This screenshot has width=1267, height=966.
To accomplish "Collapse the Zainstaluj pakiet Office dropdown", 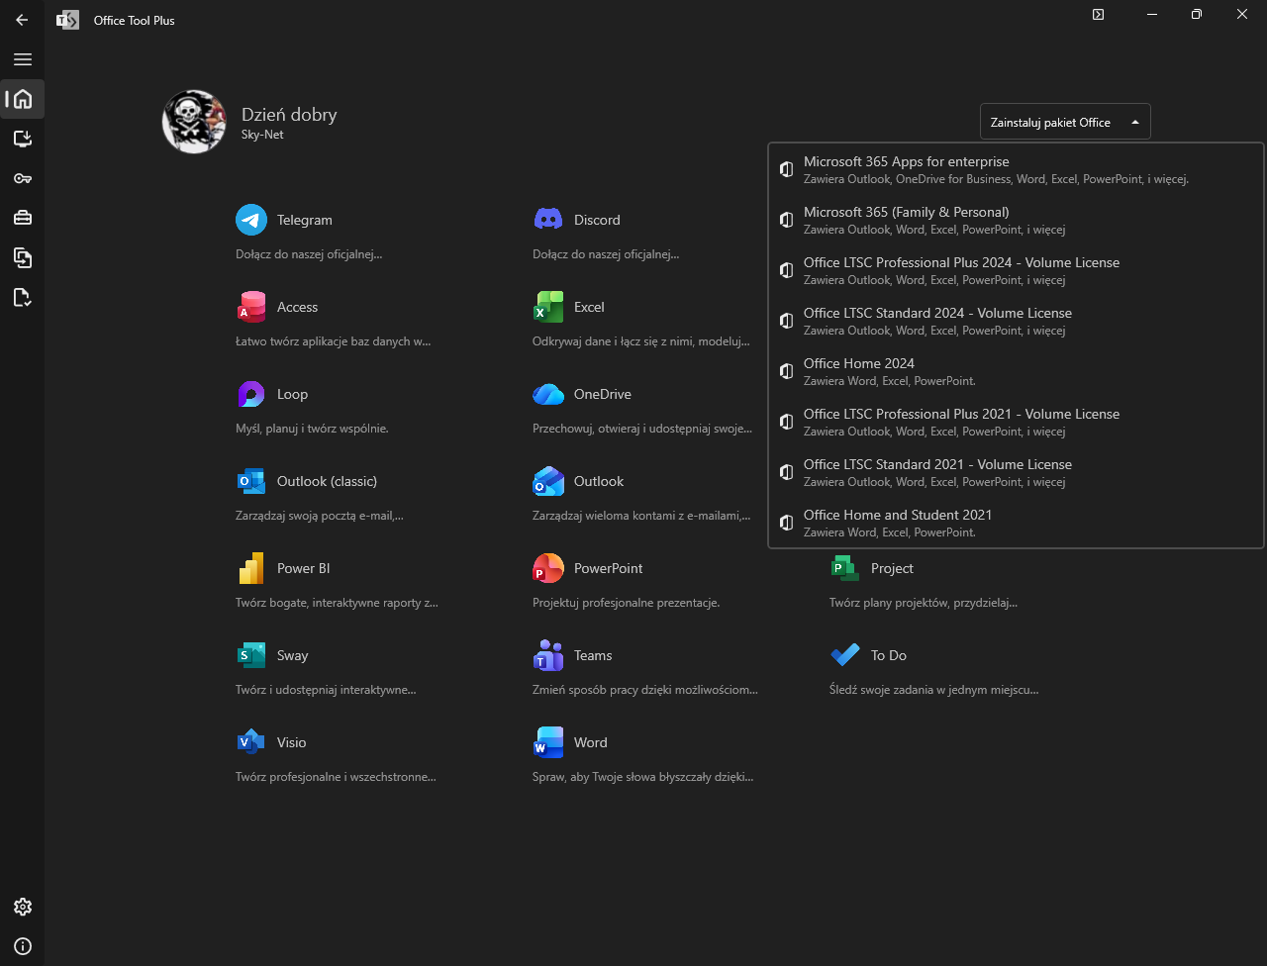I will (1065, 122).
